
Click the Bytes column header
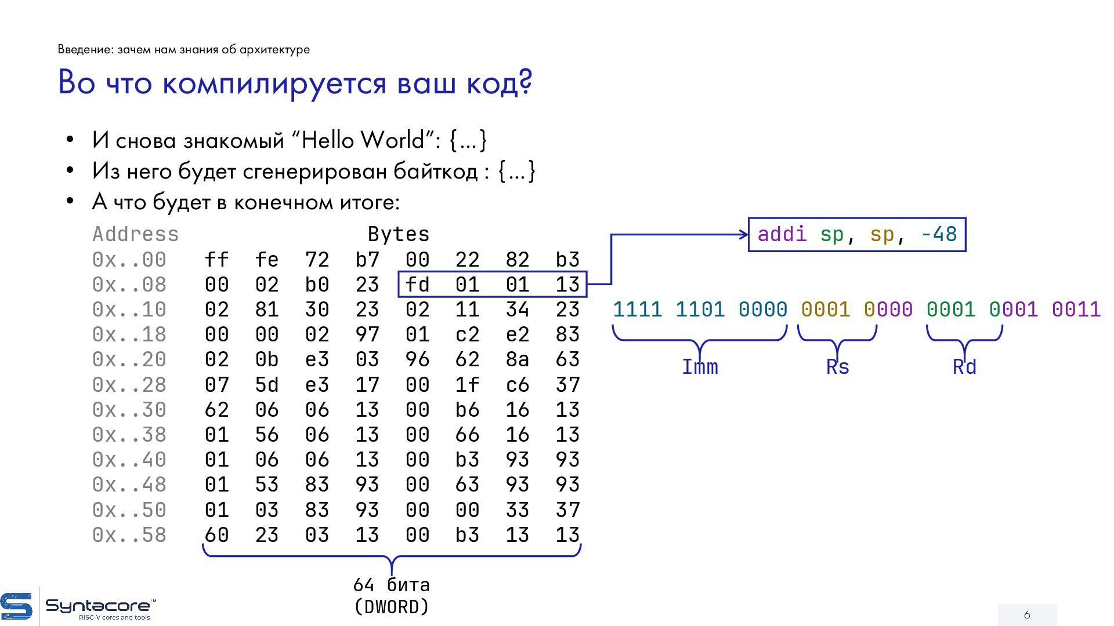(x=399, y=234)
